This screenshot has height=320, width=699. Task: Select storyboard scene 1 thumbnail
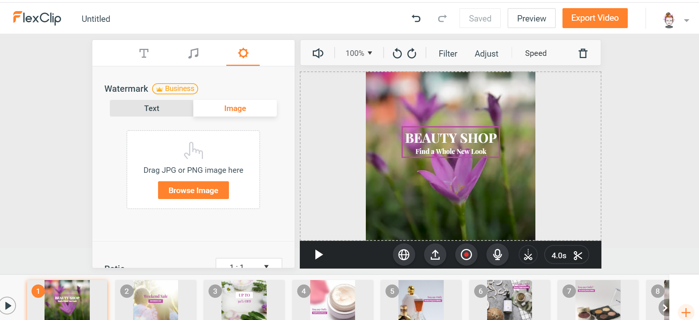tap(67, 300)
